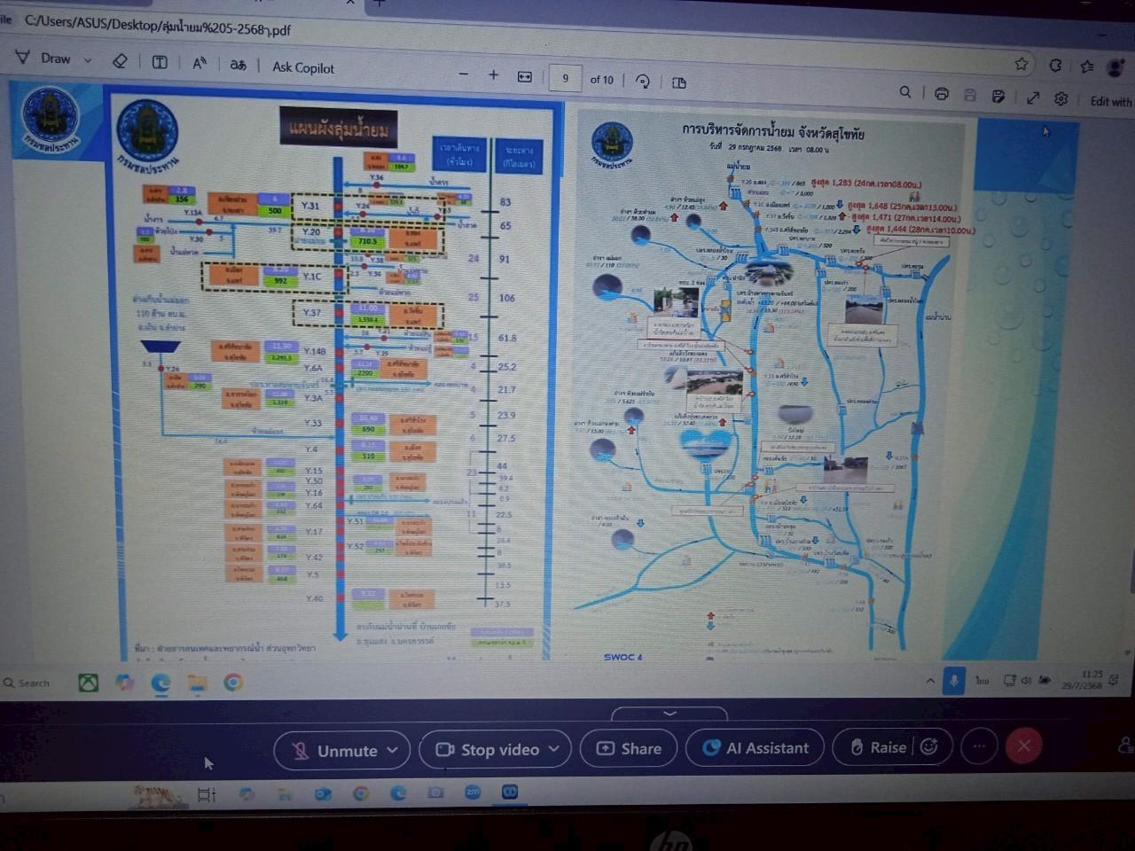Toggle Raise hand in meeting
The width and height of the screenshot is (1135, 851).
[878, 747]
